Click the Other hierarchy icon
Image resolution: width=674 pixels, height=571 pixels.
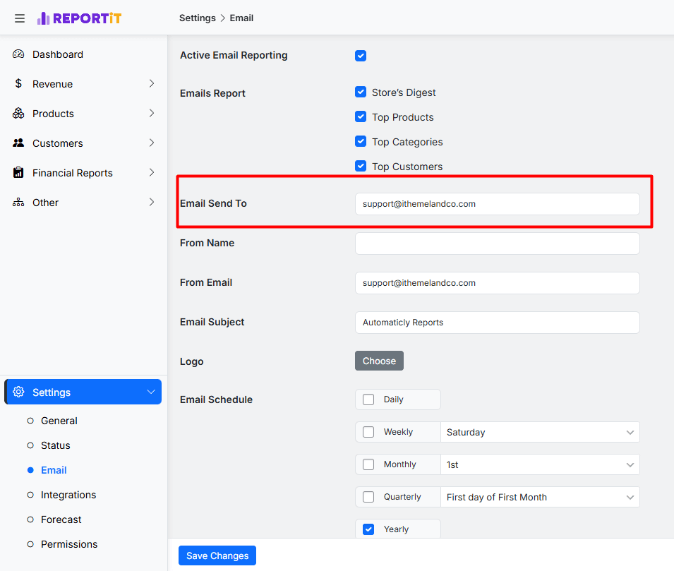(18, 203)
